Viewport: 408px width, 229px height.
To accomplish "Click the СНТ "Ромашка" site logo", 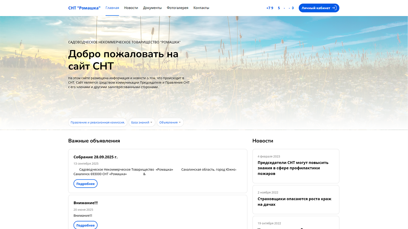I will (x=84, y=8).
